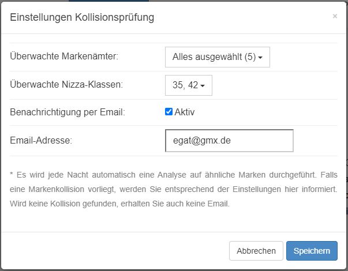Cancel with the Abbrechen button
Screen dimensions: 348x271
point(256,251)
